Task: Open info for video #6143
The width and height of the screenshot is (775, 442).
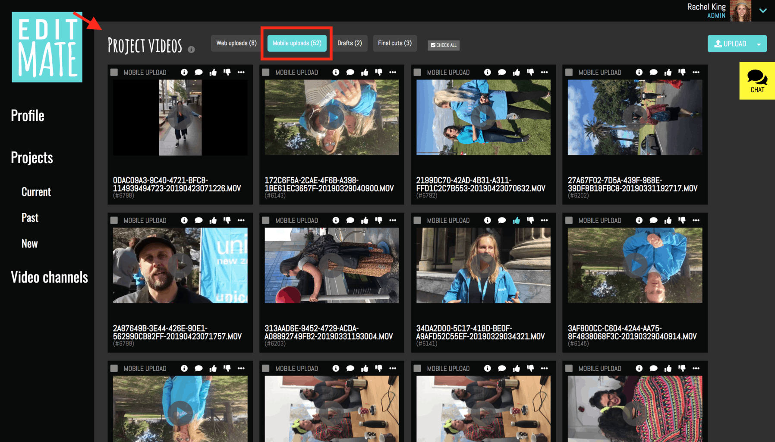Action: pos(336,72)
